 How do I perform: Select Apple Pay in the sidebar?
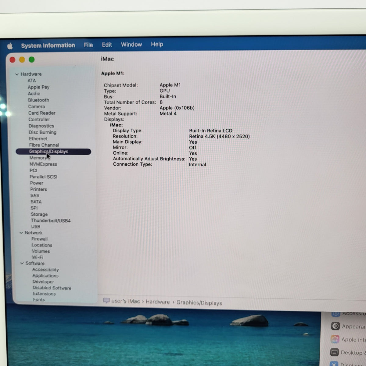pyautogui.click(x=39, y=87)
